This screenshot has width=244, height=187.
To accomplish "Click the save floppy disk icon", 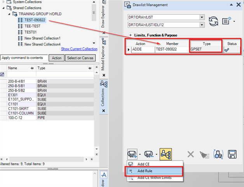I will (232, 154).
